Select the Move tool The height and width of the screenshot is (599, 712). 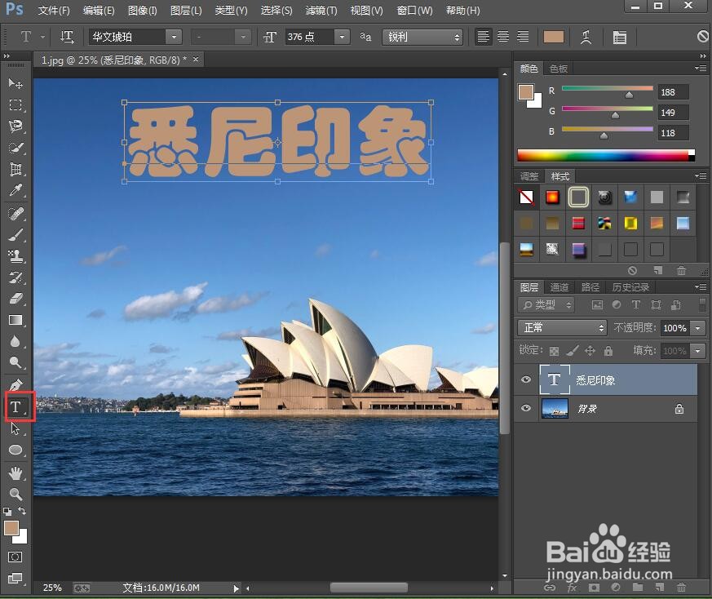pyautogui.click(x=15, y=82)
